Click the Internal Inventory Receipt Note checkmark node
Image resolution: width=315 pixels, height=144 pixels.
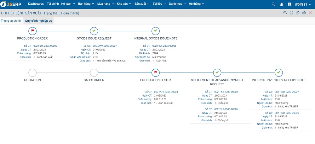click(x=278, y=73)
